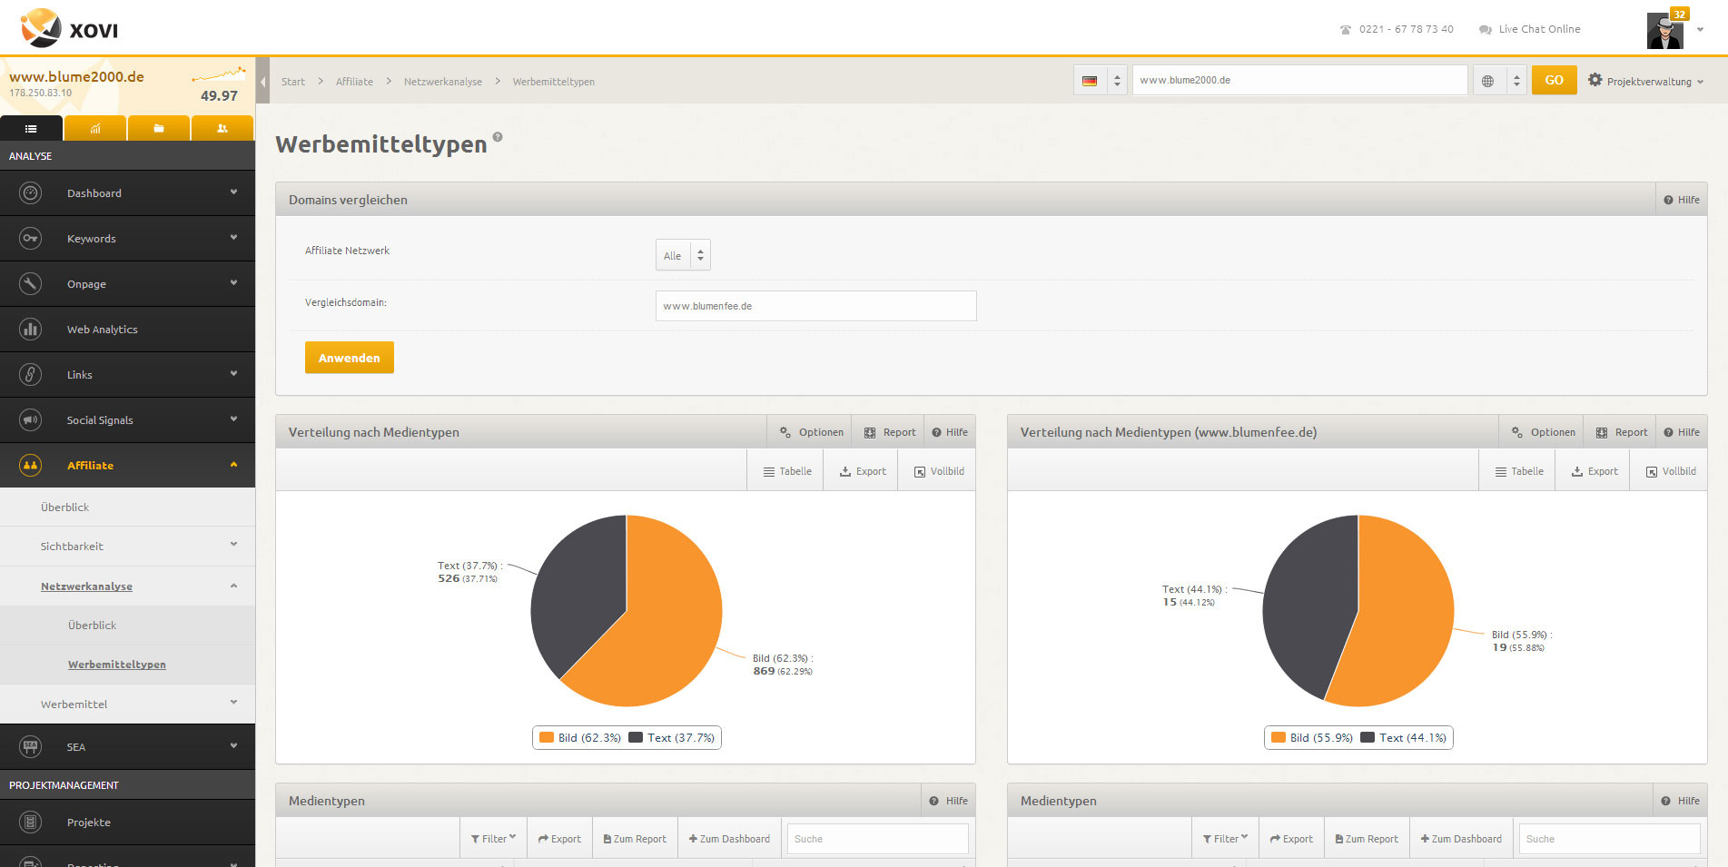Collapse the Affiliate menu chevron
The height and width of the screenshot is (867, 1728).
(233, 464)
